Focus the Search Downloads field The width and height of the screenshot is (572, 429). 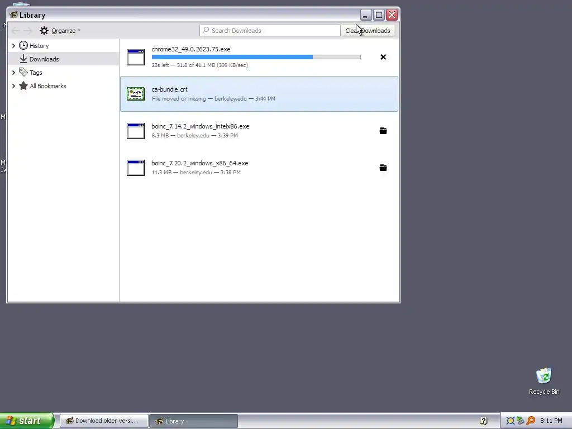(270, 31)
